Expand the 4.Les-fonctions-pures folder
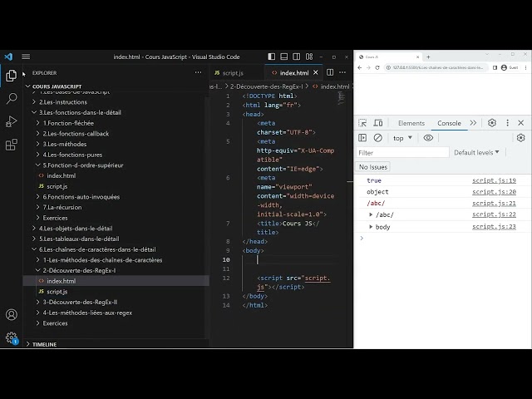The width and height of the screenshot is (532, 399). (x=72, y=155)
